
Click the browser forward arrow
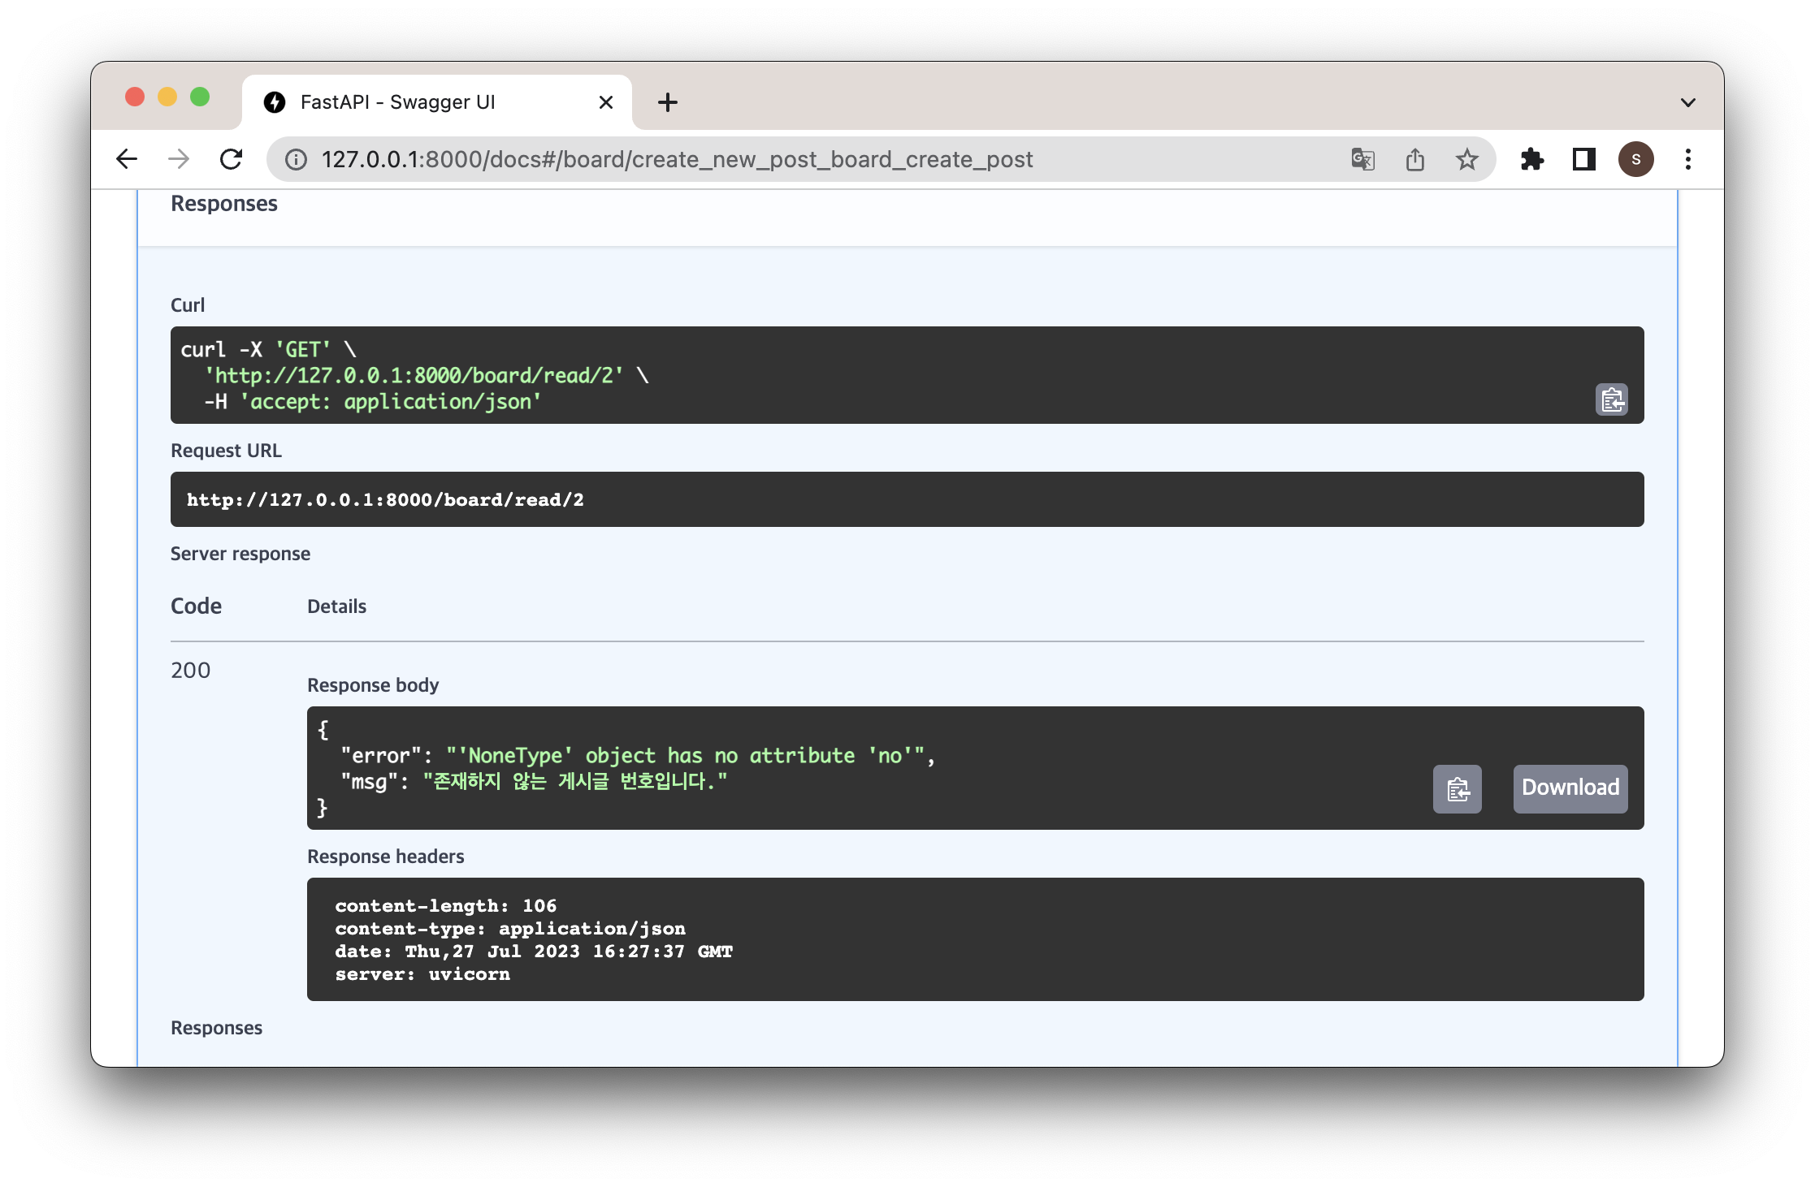(x=179, y=159)
